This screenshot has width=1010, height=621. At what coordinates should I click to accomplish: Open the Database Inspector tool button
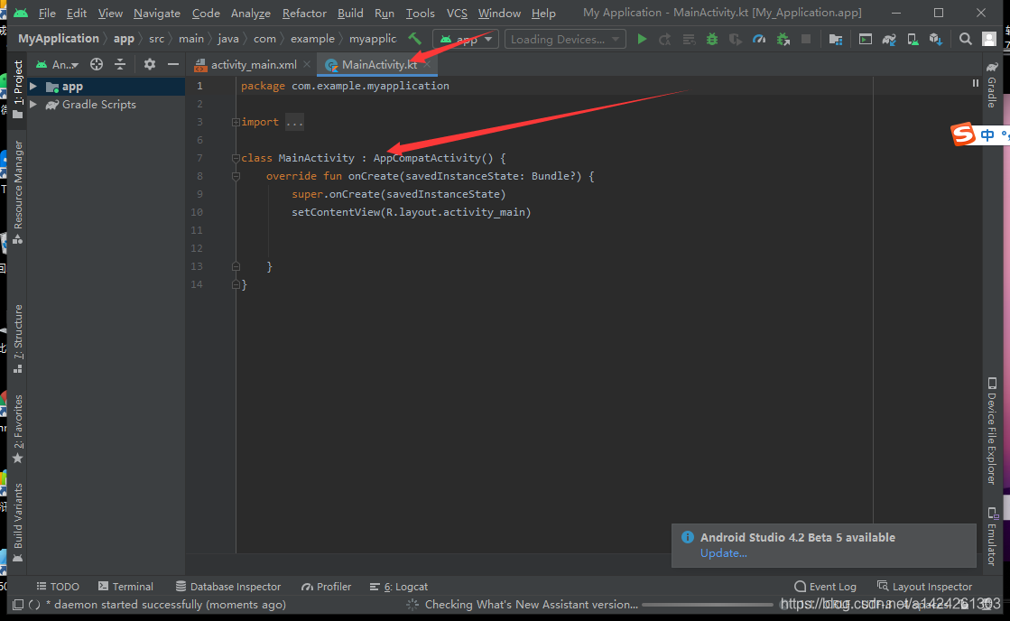click(x=228, y=586)
